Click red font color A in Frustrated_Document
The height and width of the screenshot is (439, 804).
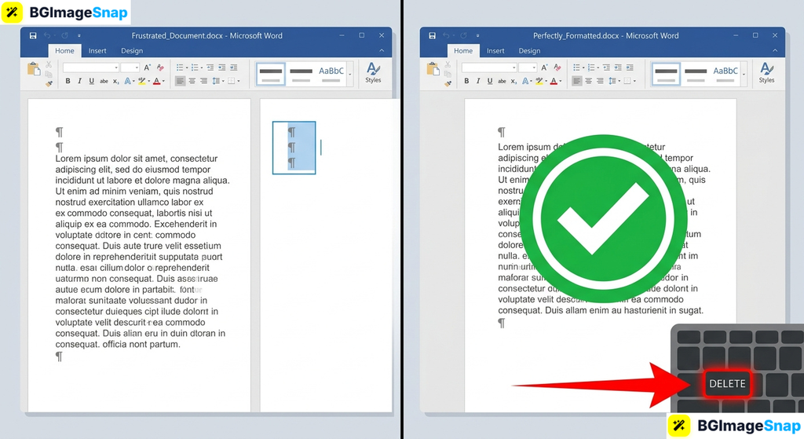click(x=156, y=81)
